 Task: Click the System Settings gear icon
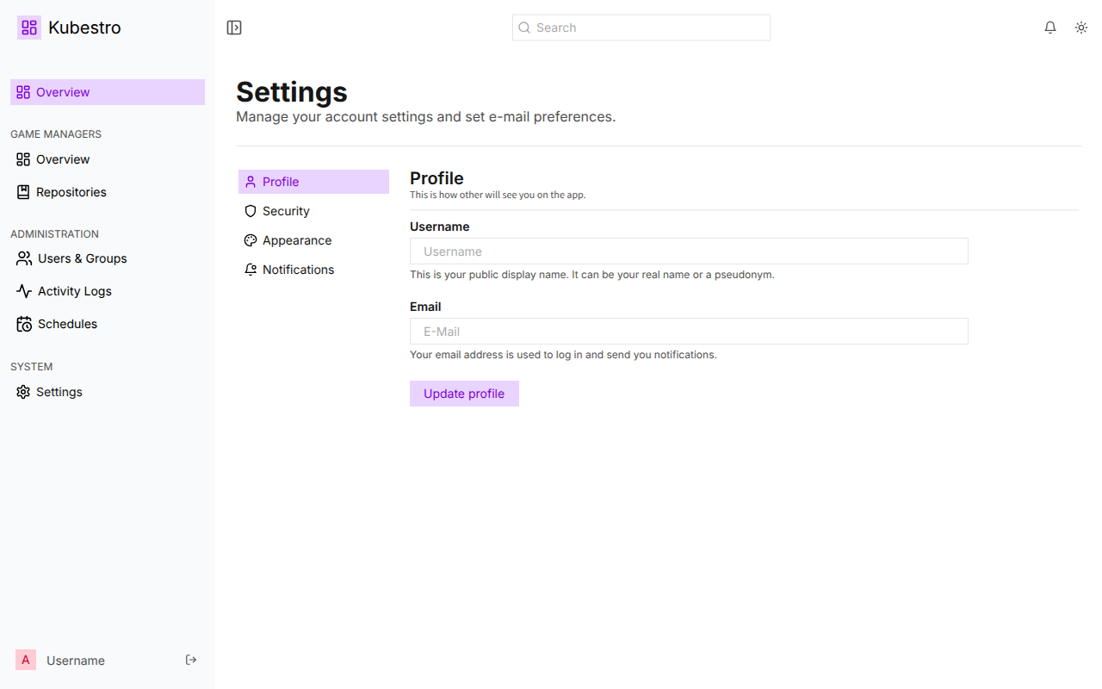23,392
